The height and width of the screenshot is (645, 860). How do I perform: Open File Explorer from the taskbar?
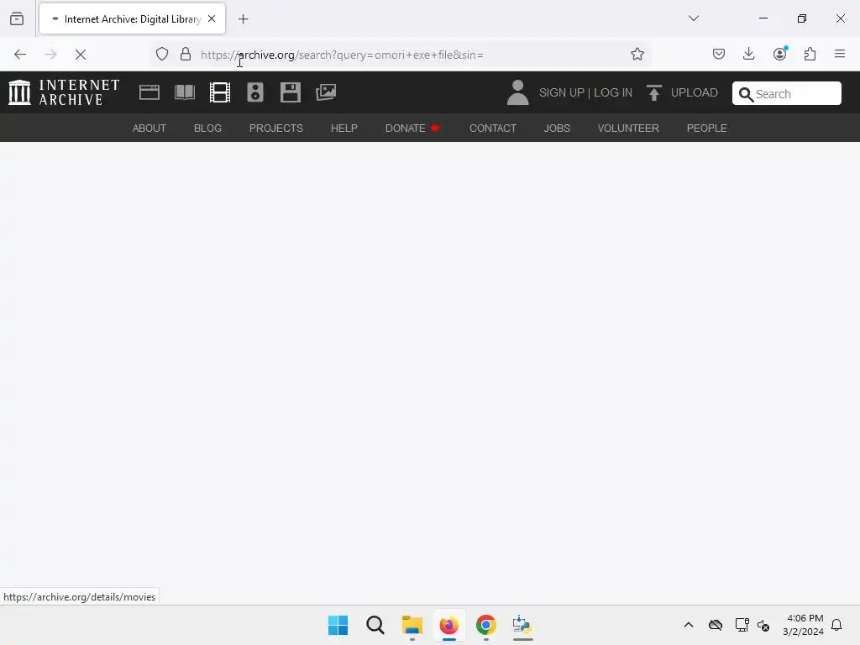412,625
